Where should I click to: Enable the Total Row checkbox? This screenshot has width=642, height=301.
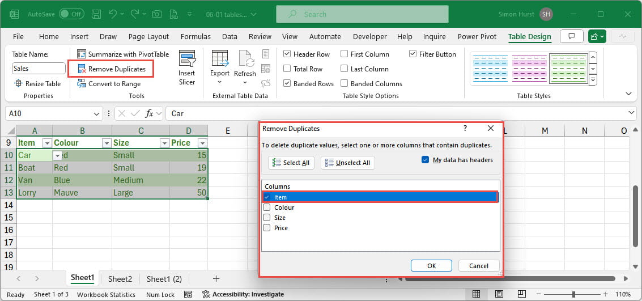(x=287, y=69)
